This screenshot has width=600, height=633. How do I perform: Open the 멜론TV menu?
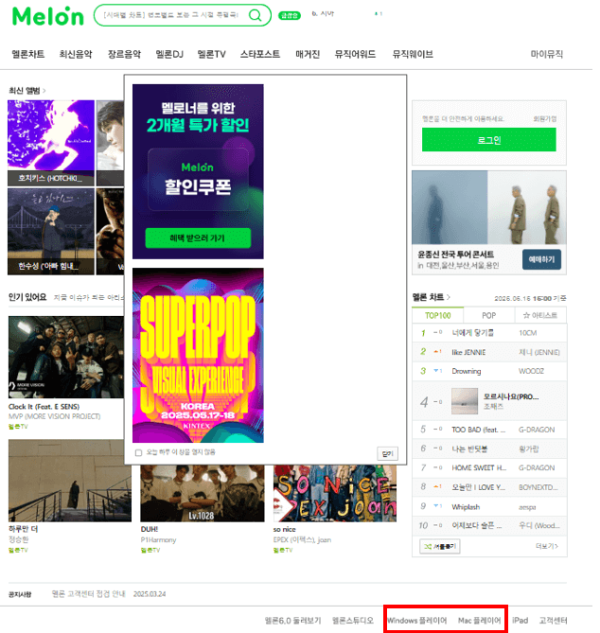click(211, 54)
